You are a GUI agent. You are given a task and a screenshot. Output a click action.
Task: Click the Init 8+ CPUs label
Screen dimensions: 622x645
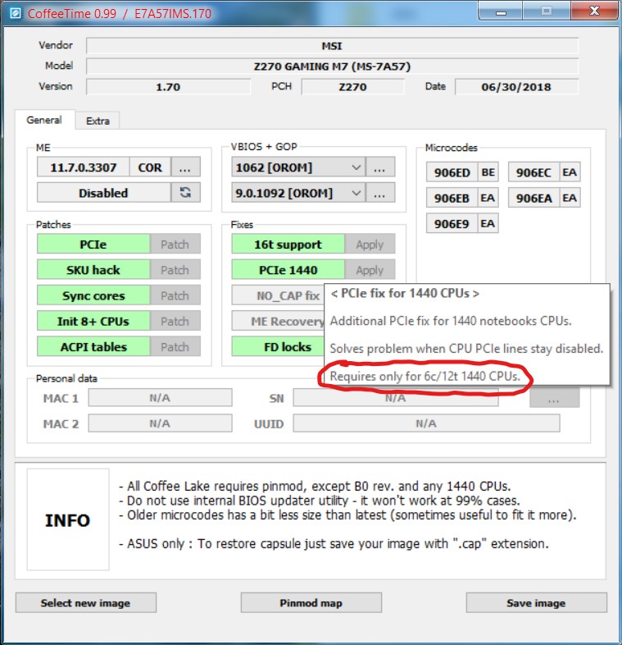(93, 321)
